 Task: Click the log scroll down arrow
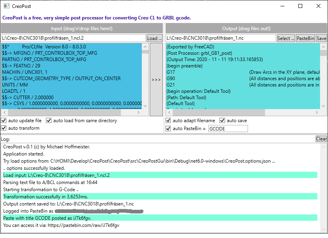(x=323, y=229)
